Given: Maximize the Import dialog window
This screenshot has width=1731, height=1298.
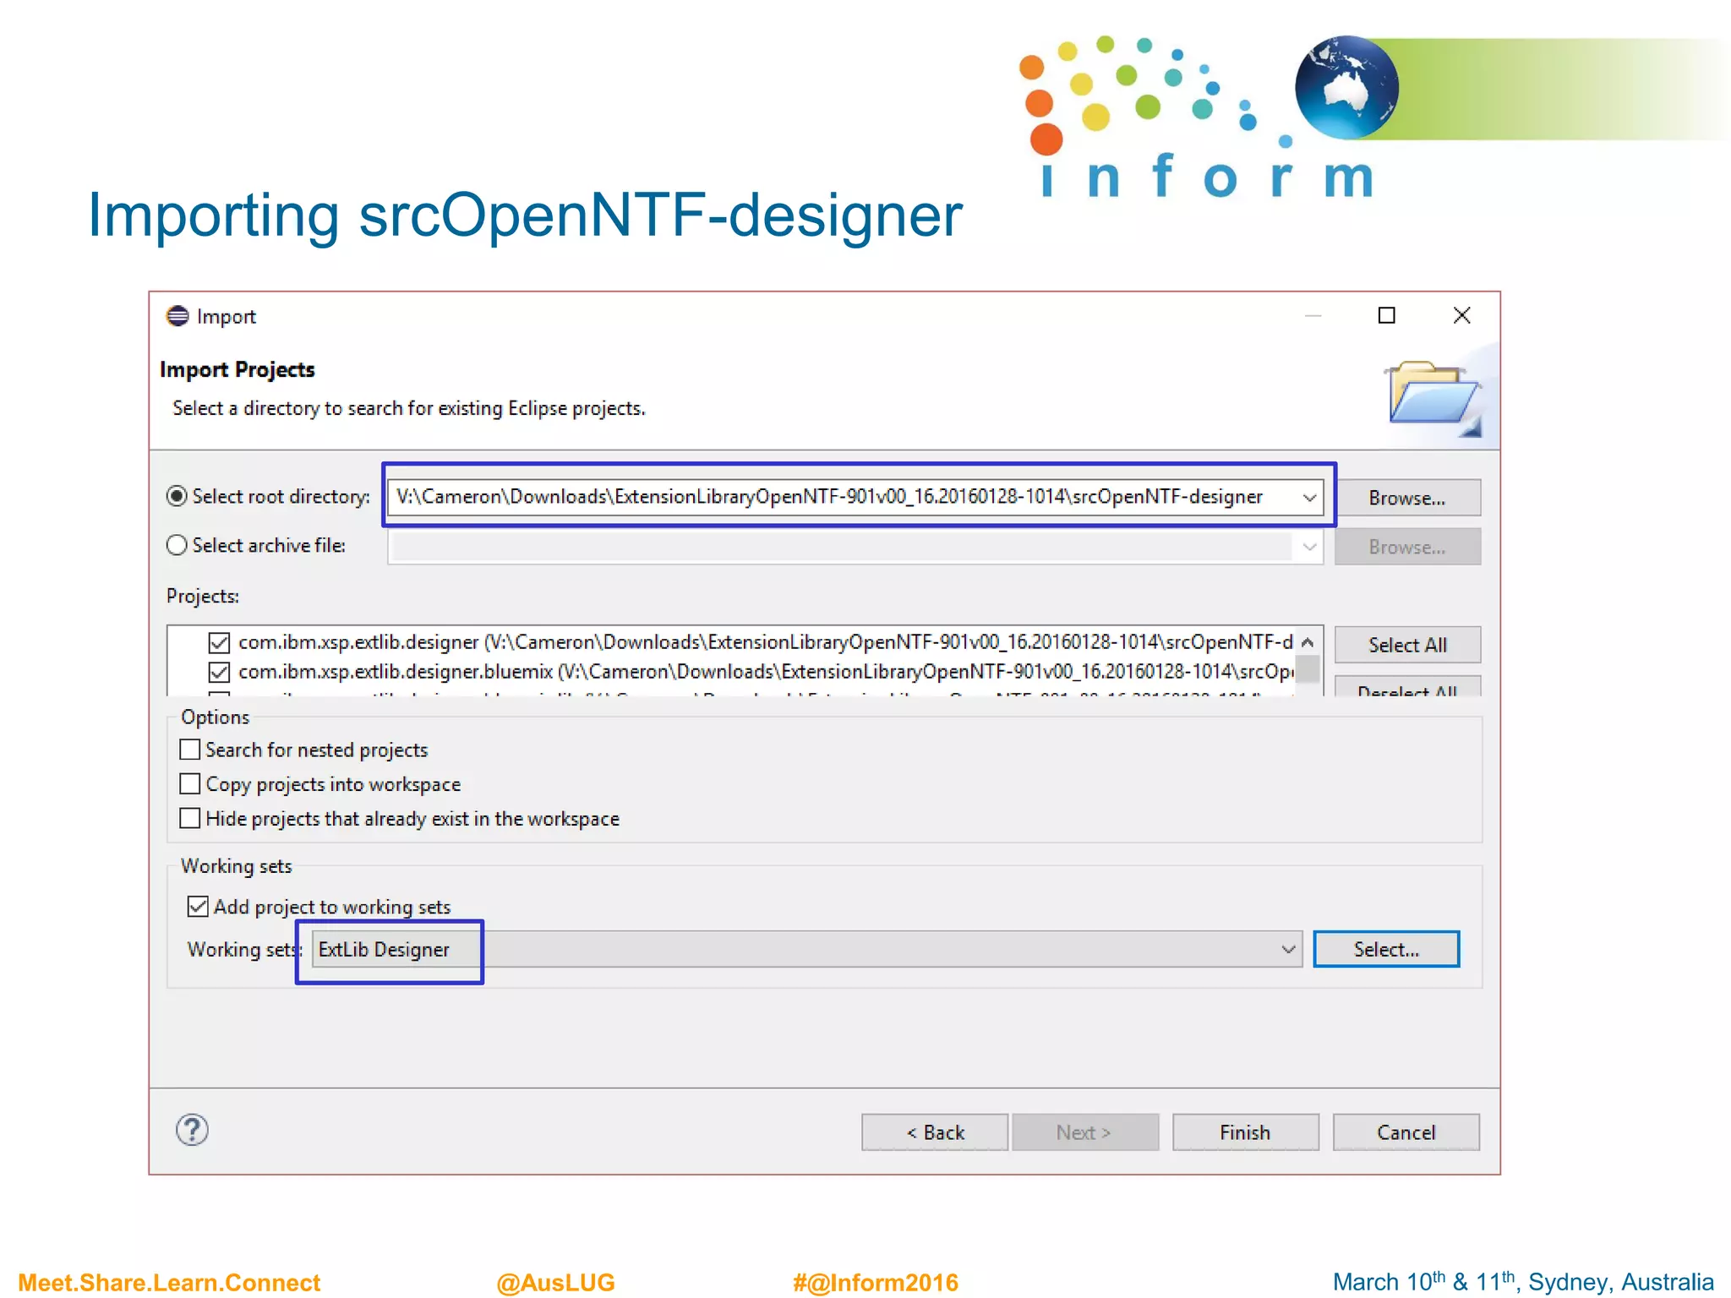Looking at the screenshot, I should click(1386, 316).
